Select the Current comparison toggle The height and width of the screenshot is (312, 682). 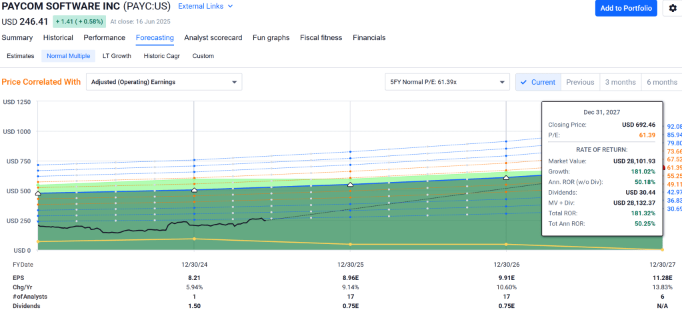click(538, 82)
